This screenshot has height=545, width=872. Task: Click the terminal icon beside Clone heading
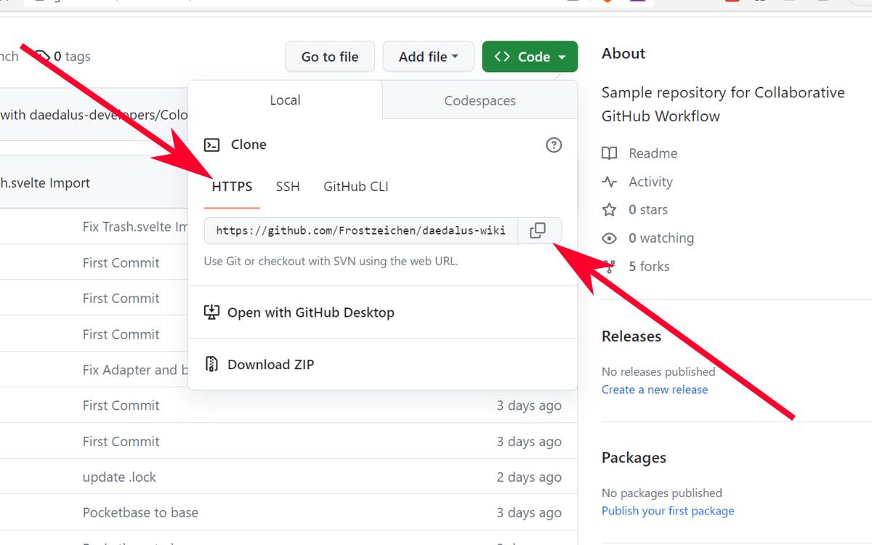tap(211, 145)
